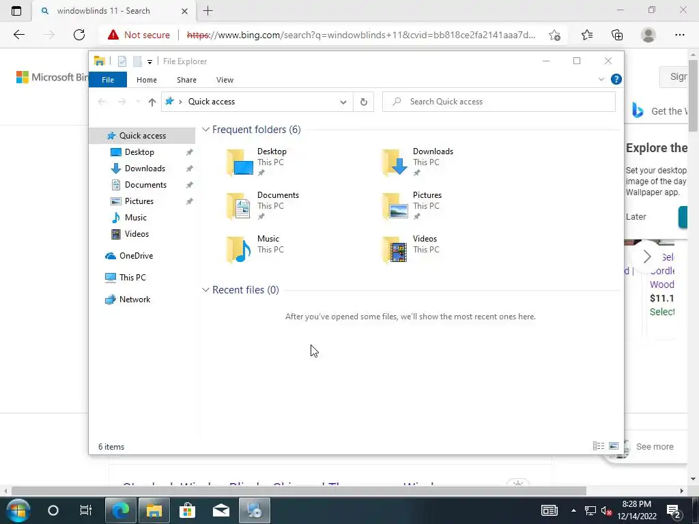Open the notification center
The image size is (699, 524).
(x=674, y=510)
